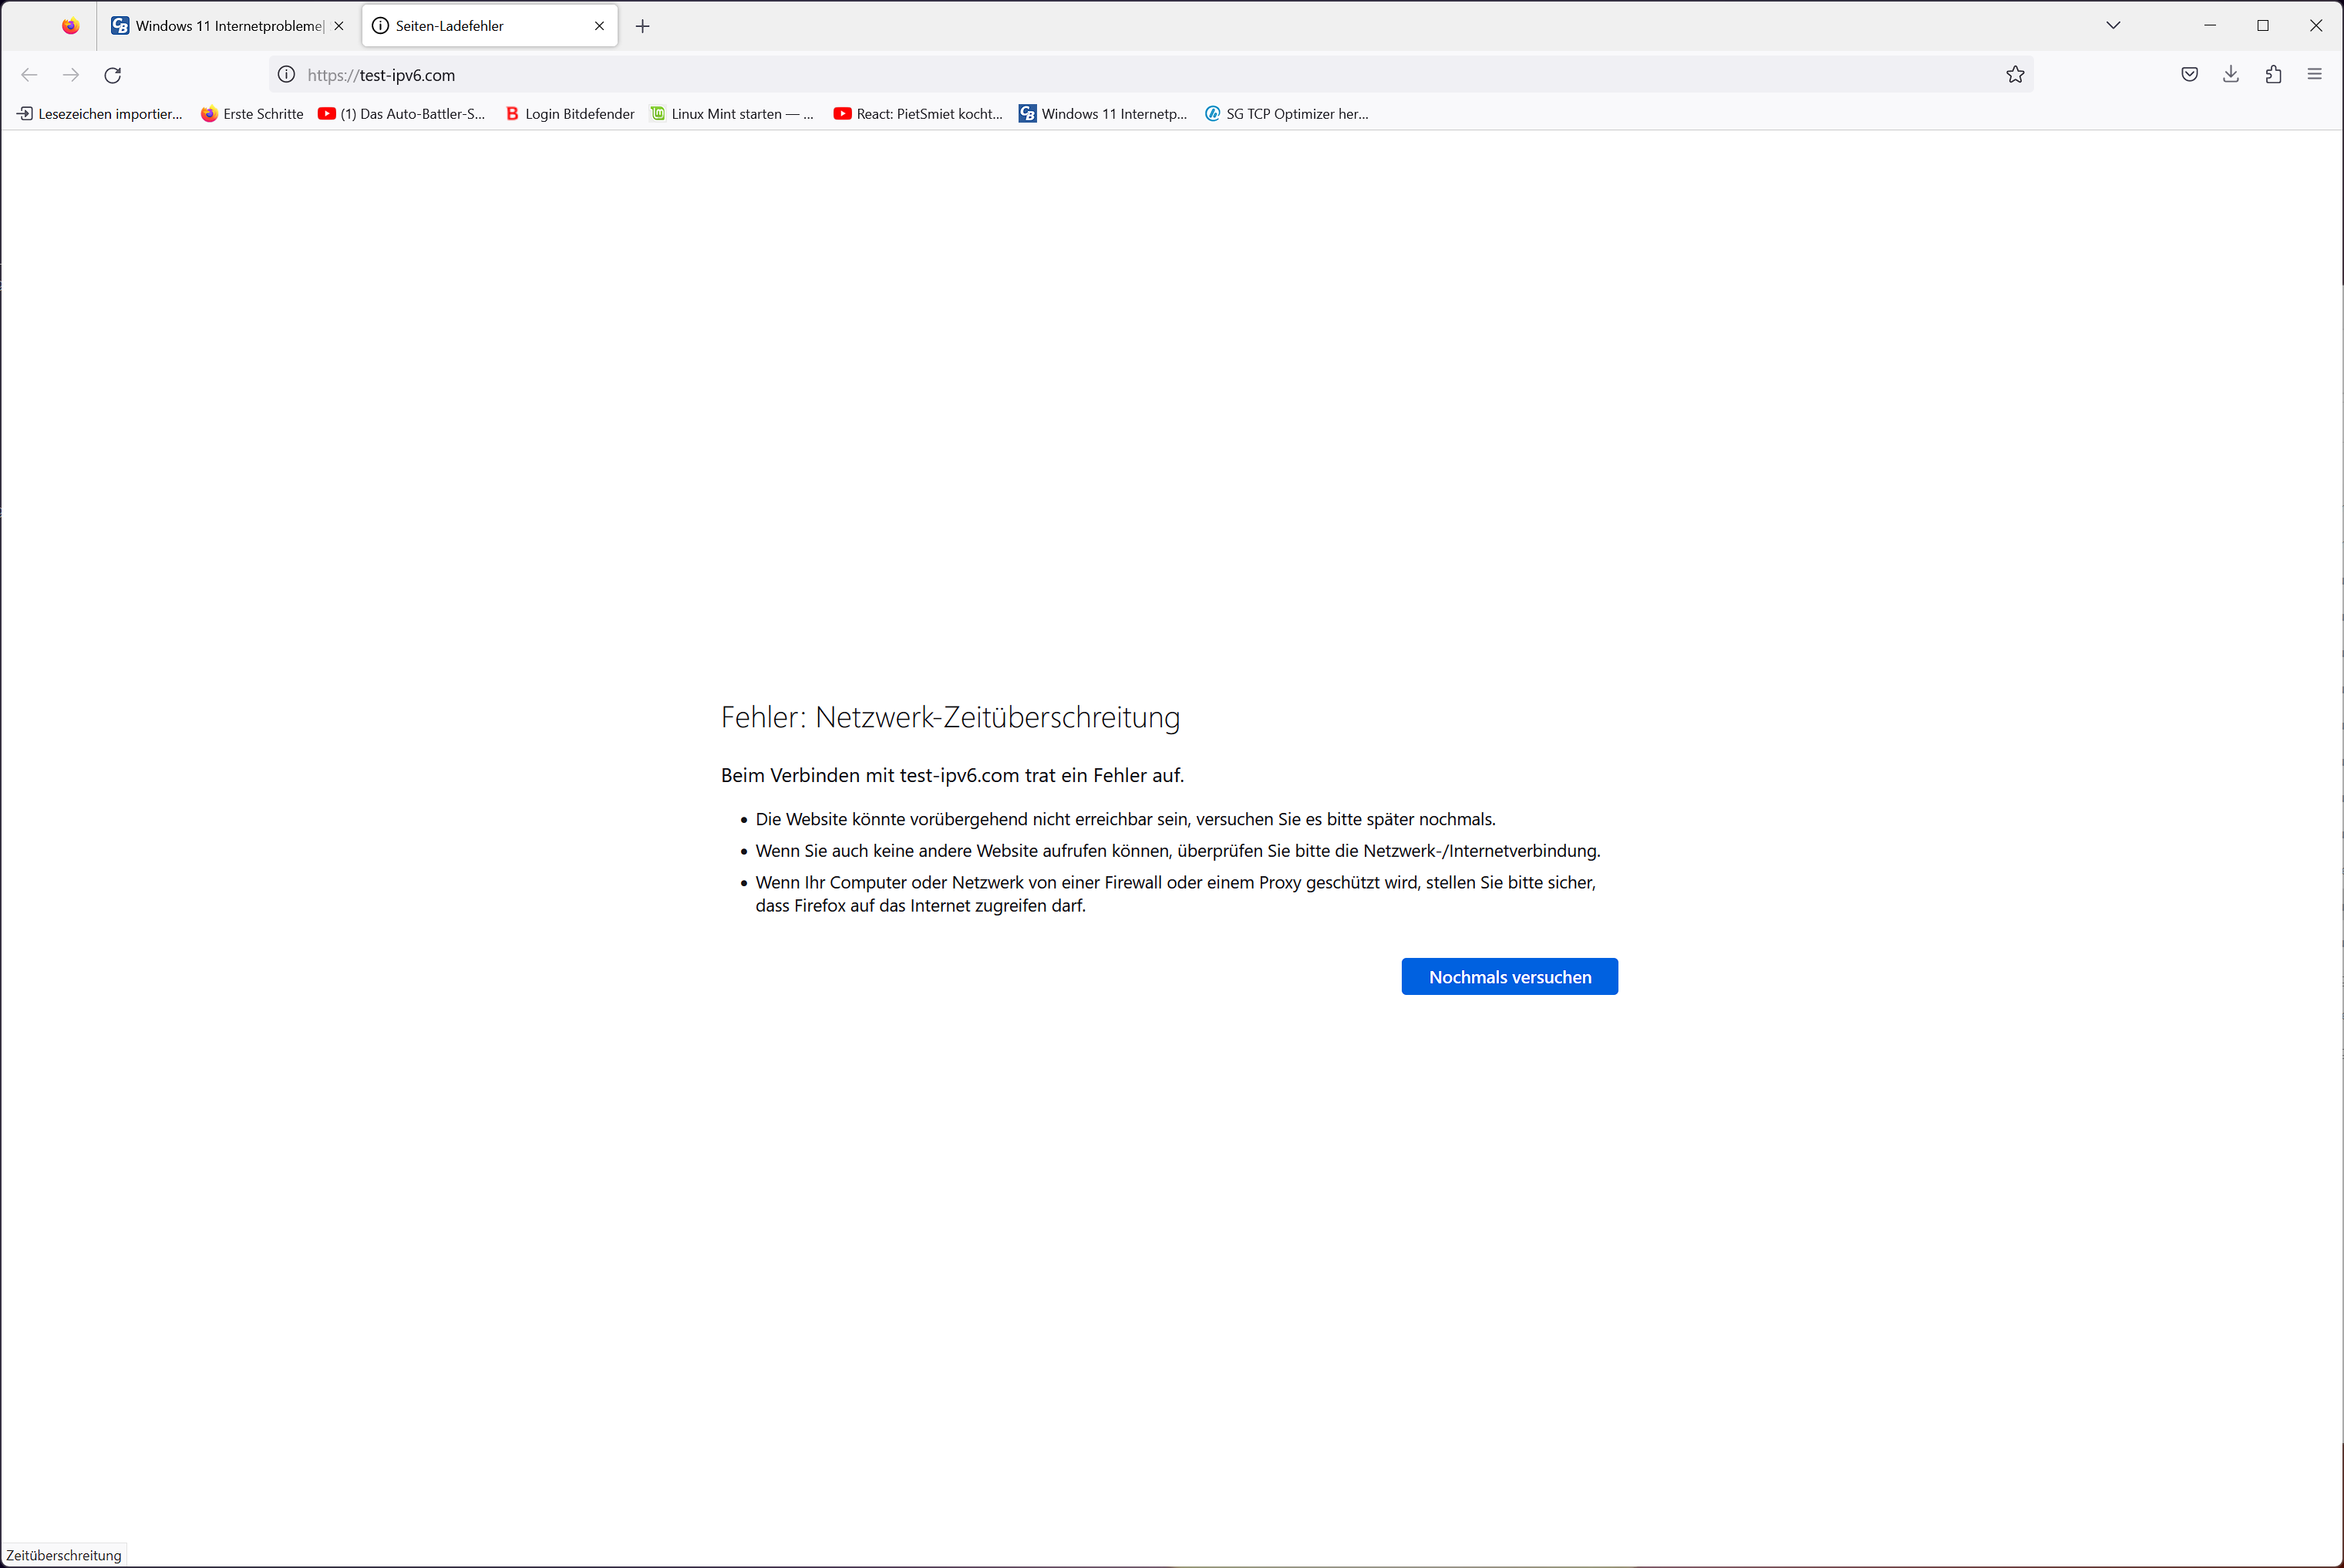The height and width of the screenshot is (1568, 2344).
Task: Bookmark this page with the star icon
Action: point(2014,75)
